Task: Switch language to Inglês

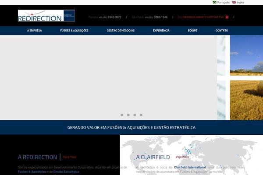Action: pyautogui.click(x=240, y=3)
